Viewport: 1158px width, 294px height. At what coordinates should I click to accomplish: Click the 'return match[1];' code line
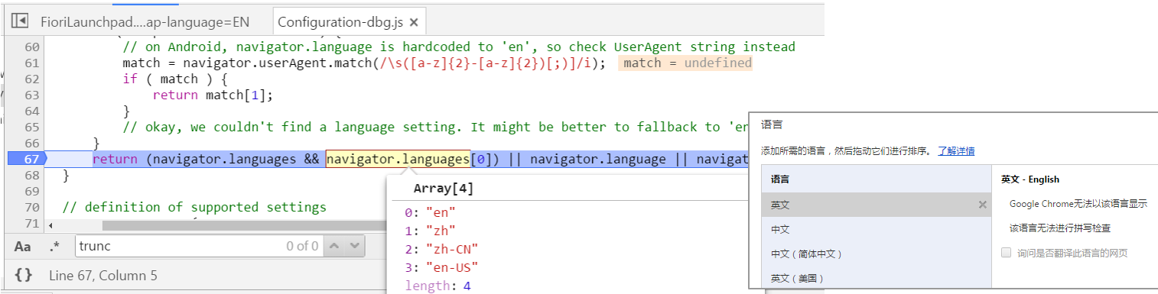pos(213,95)
